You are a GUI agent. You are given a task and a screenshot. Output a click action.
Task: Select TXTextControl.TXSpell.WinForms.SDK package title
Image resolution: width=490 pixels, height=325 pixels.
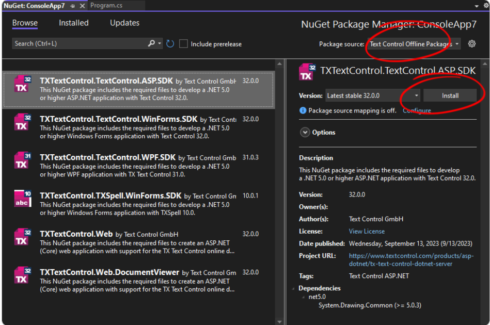tap(110, 196)
